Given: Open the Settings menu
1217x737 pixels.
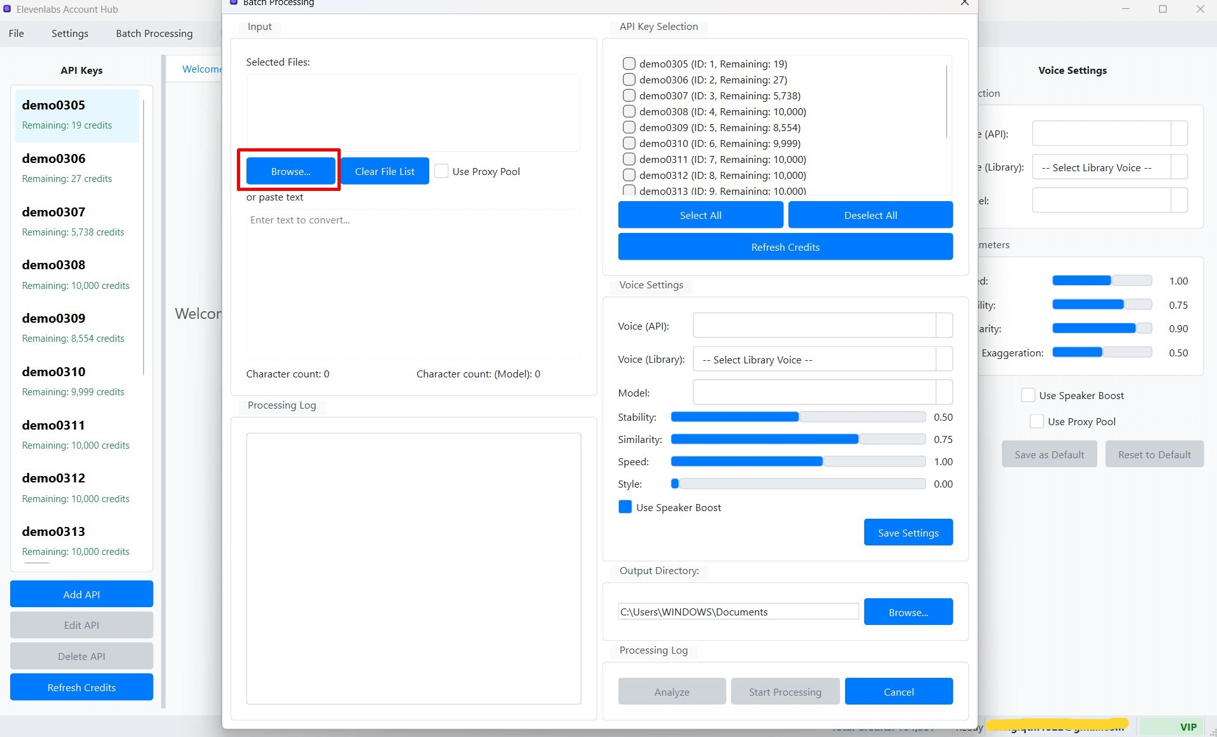Looking at the screenshot, I should [70, 33].
